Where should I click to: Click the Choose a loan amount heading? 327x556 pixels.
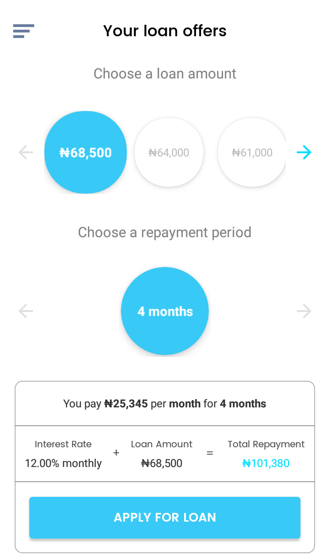(164, 73)
